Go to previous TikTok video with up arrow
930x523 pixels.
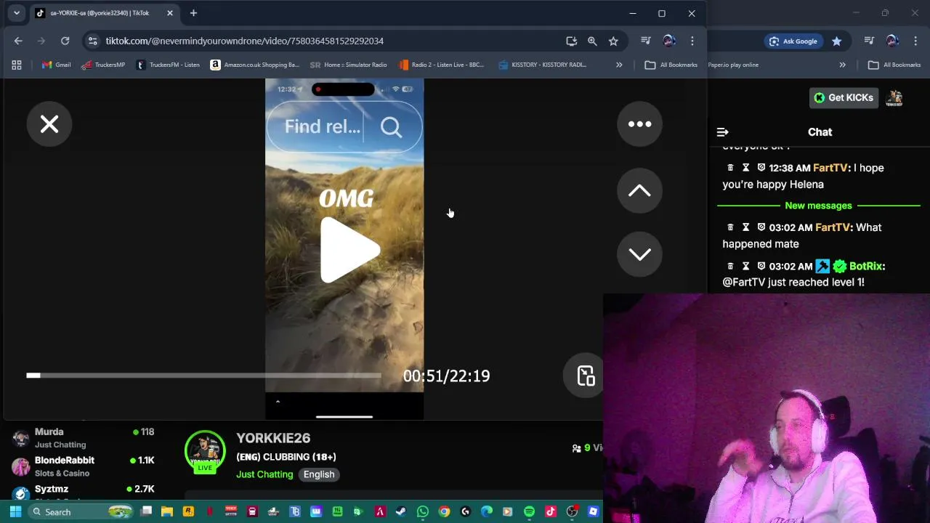tap(639, 190)
